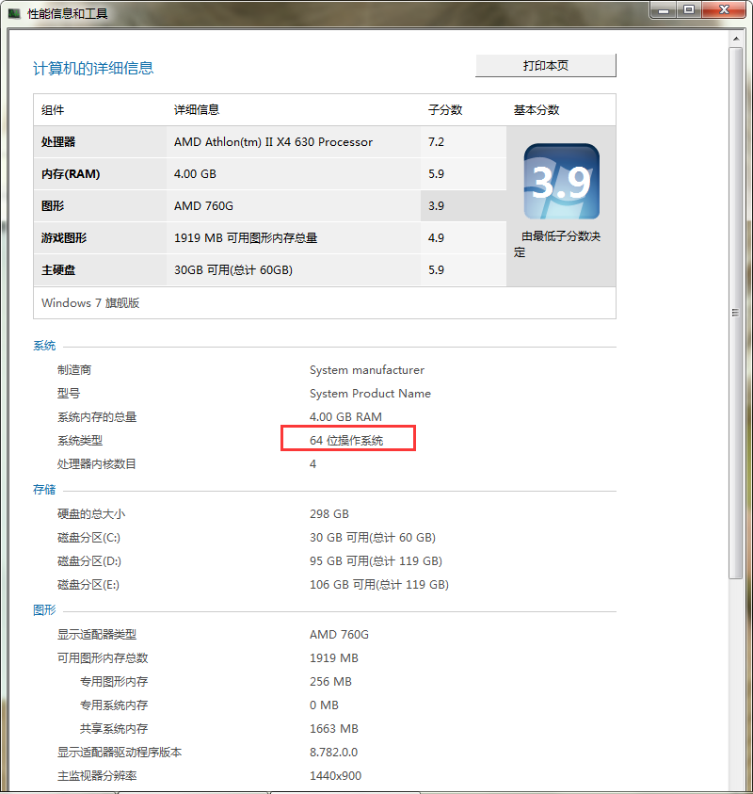Click the 存储 section heading
Screen dimensions: 753x794
[x=44, y=489]
